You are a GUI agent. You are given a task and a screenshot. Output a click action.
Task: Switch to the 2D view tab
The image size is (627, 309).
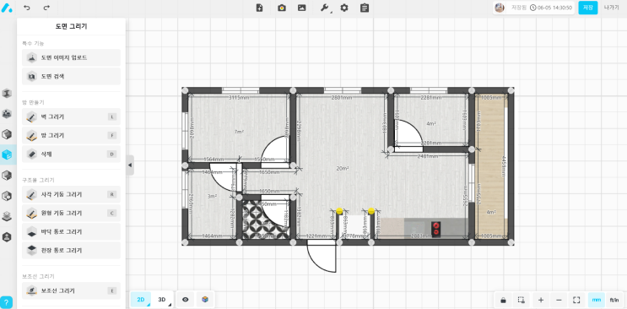tap(141, 300)
